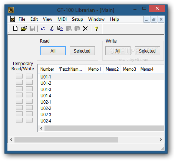Click right temporary button beside U02-3

coord(29,114)
